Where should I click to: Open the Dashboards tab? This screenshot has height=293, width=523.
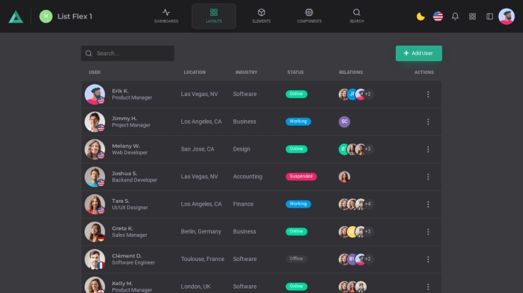click(166, 16)
